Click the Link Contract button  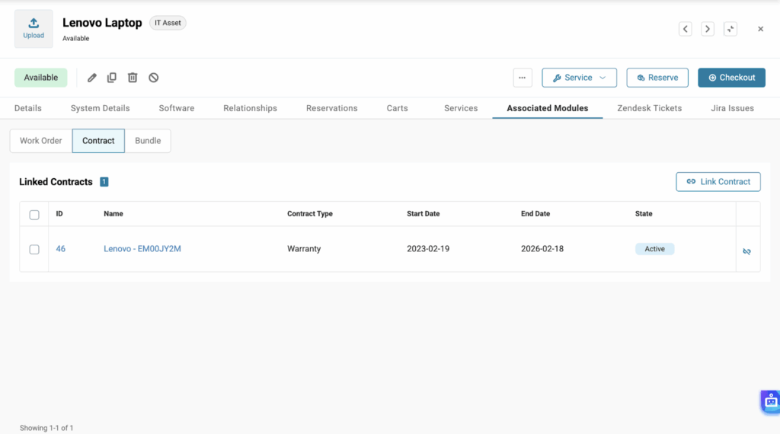coord(718,181)
